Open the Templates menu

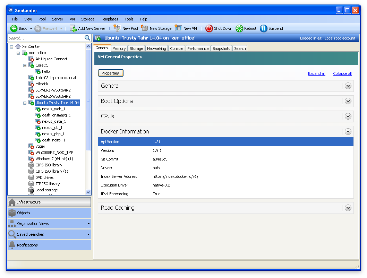point(110,19)
